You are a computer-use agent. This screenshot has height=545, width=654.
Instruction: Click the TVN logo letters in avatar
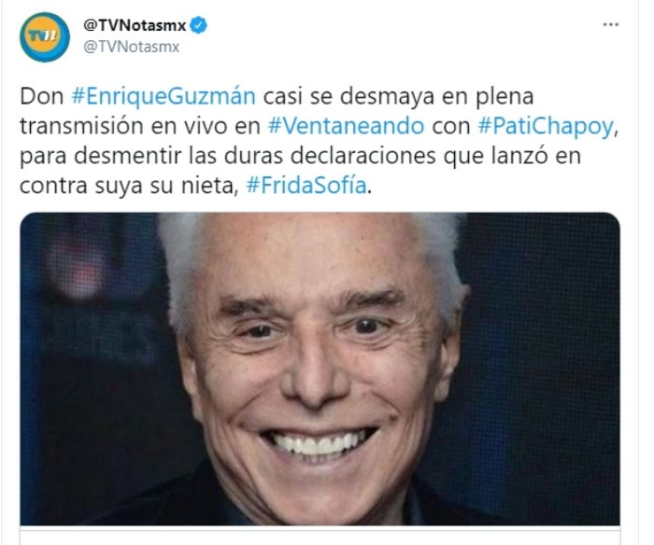click(43, 36)
